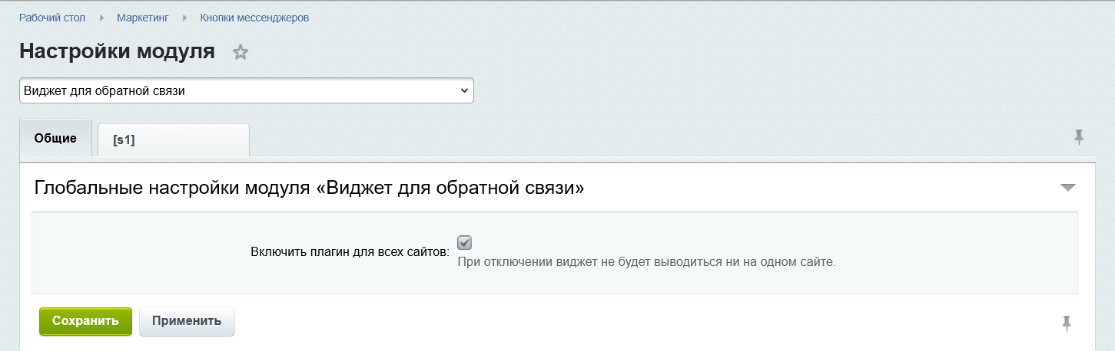Click the 'Включить плагин для всех сайтов' label
Screen dimensions: 1115x351
(x=350, y=251)
